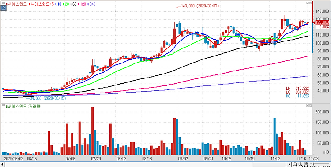Click the 150,000 volume axis label
This screenshot has width=331, height=167.
click(x=322, y=122)
